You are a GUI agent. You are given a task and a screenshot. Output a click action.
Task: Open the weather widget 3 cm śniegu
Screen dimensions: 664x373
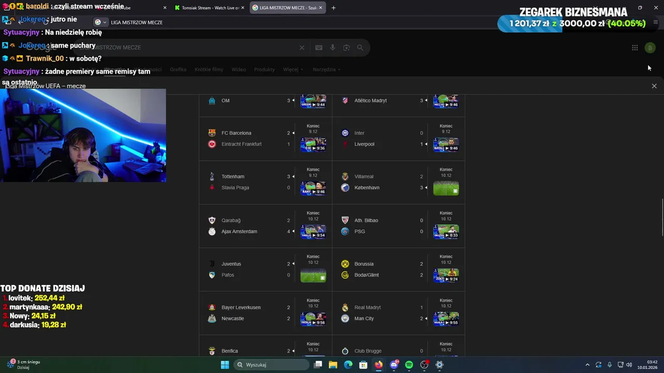pos(23,365)
